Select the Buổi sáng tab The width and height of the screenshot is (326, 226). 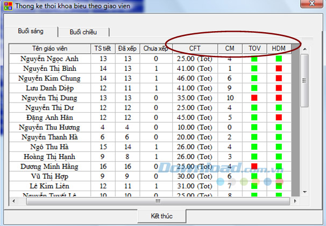click(31, 31)
